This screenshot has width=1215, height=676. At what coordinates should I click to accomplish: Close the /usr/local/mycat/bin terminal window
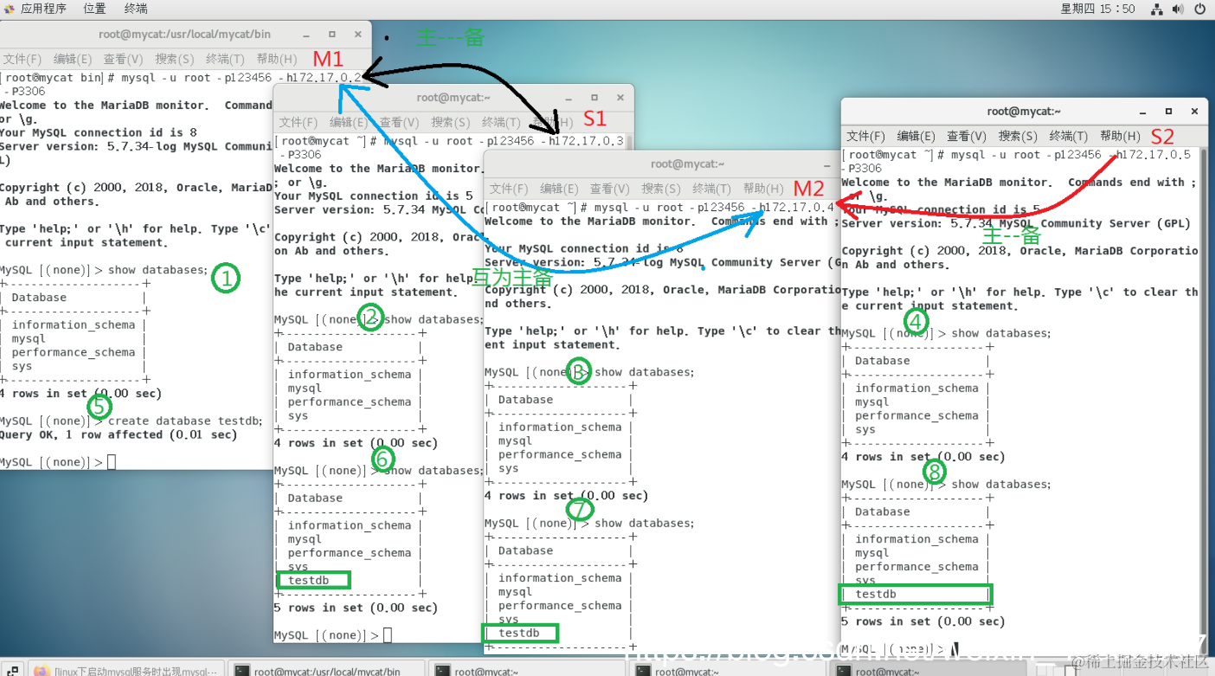[357, 35]
